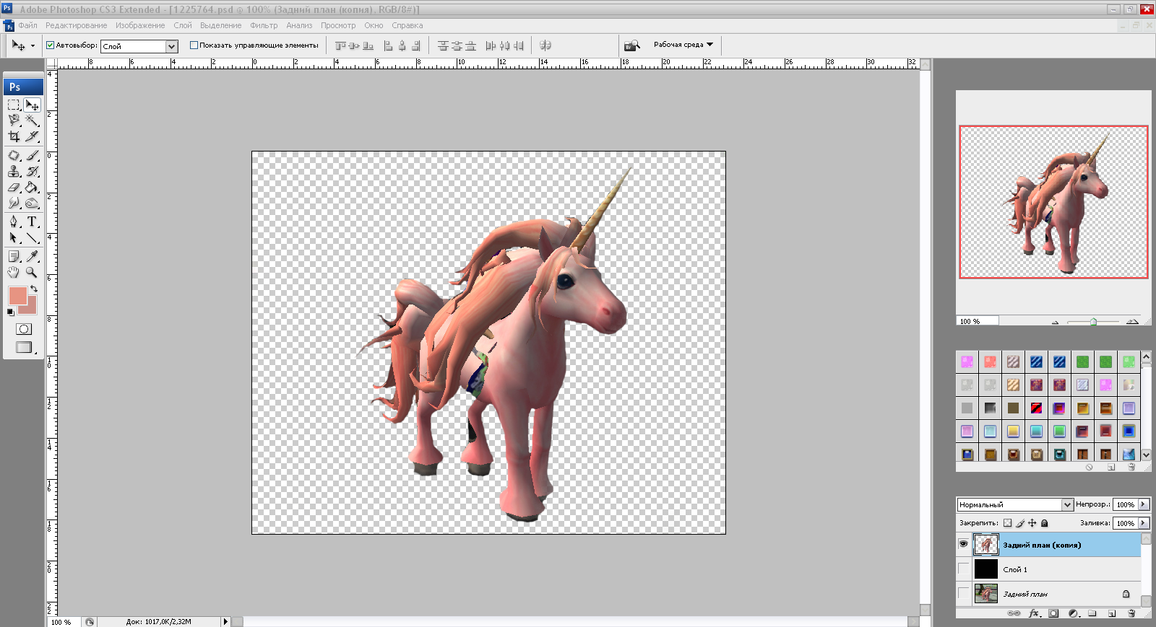This screenshot has height=627, width=1156.
Task: Select the Pen tool
Action: pyautogui.click(x=14, y=222)
